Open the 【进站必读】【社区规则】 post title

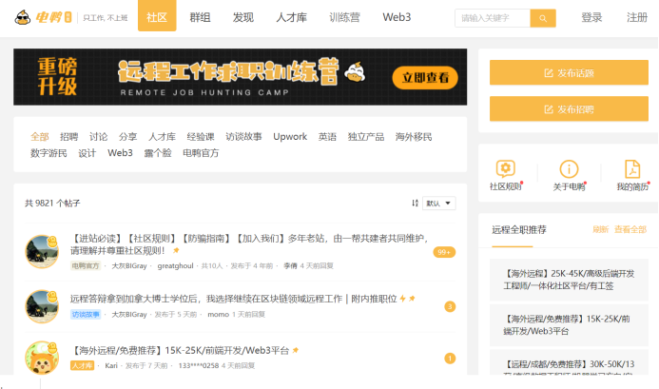(x=249, y=244)
